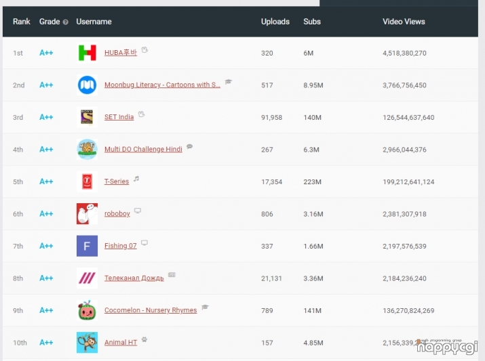Click the SET India Sony avatar
Viewport: 485px width, 361px height.
click(x=88, y=117)
